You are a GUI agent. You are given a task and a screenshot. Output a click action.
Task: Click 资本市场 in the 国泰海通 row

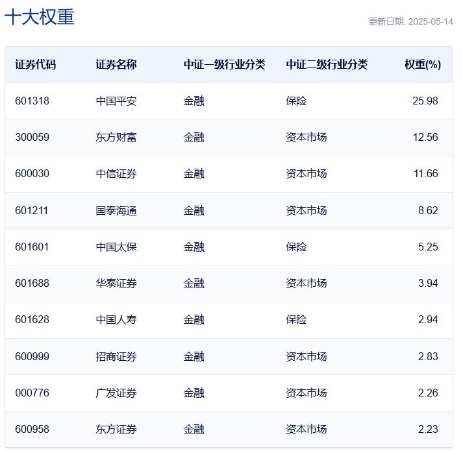click(x=307, y=211)
